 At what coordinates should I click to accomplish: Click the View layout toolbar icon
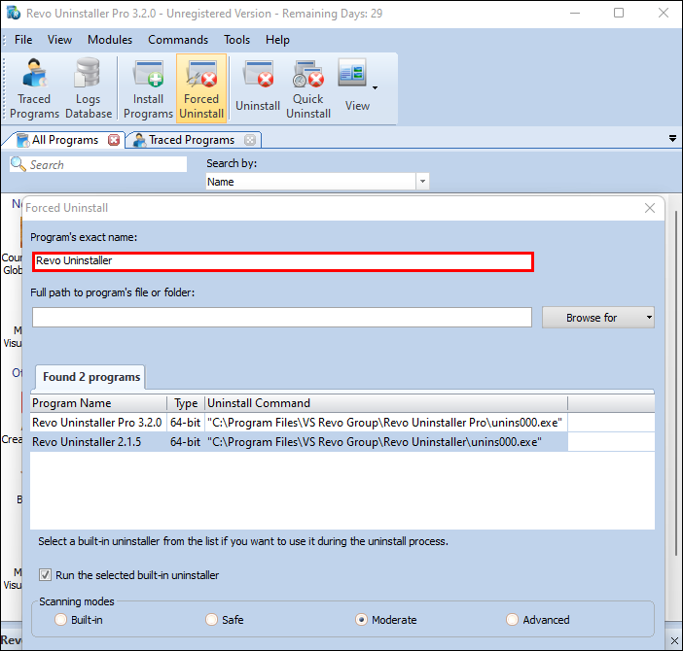click(352, 73)
